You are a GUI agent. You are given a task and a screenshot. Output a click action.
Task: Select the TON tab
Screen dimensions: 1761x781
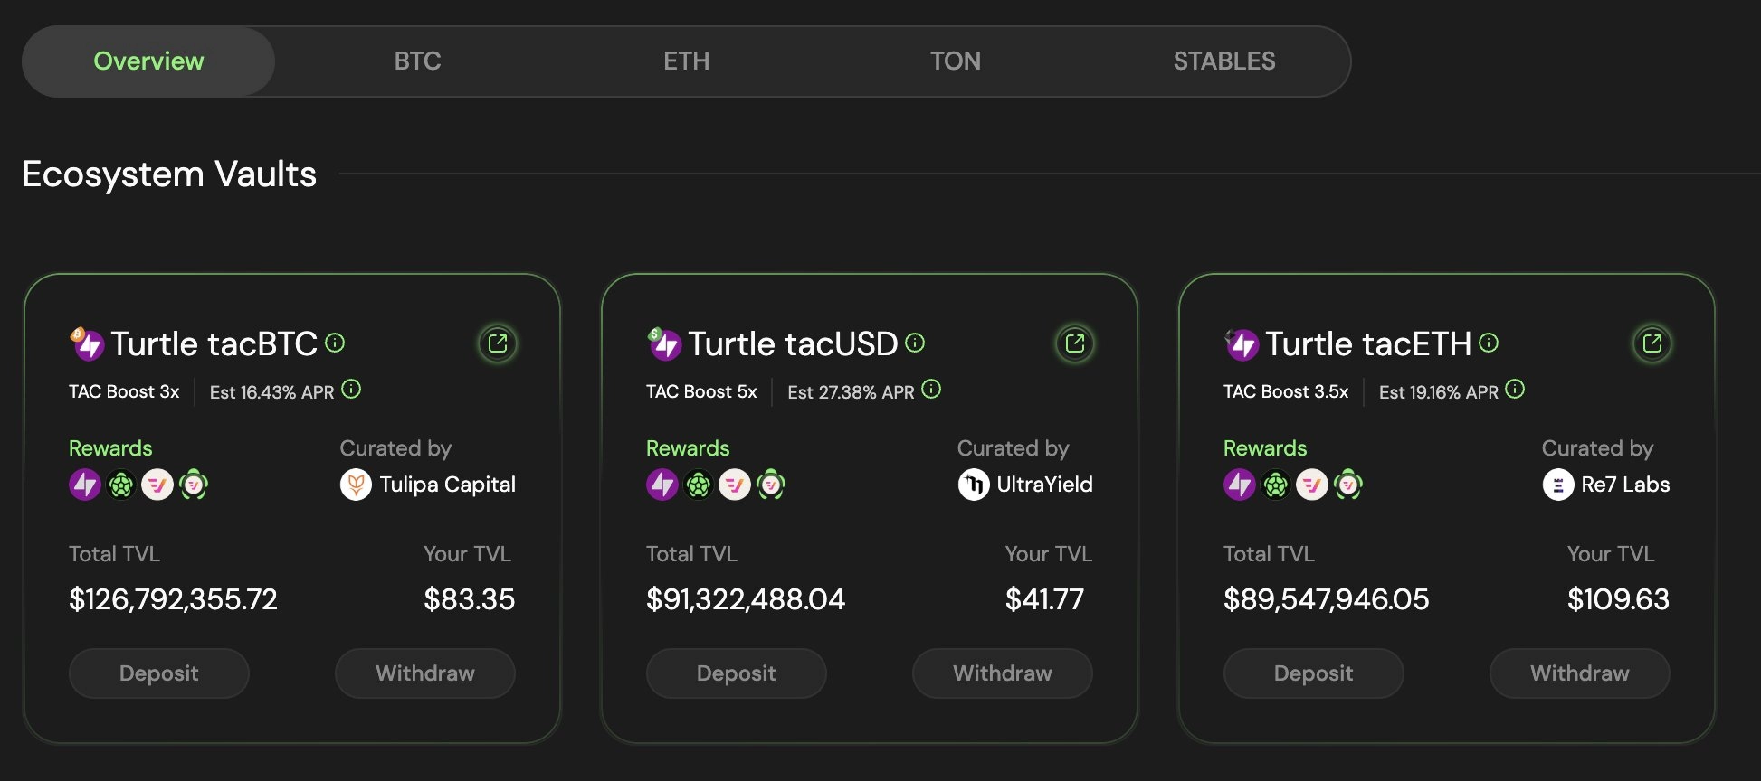956,61
